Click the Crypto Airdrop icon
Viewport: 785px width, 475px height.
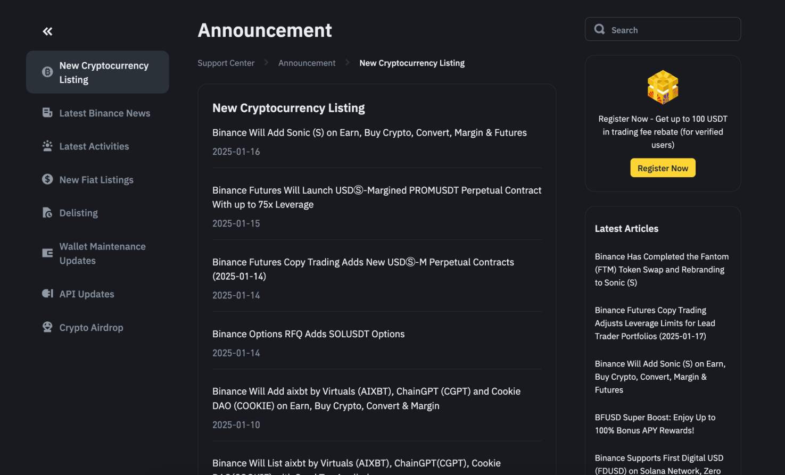tap(47, 327)
